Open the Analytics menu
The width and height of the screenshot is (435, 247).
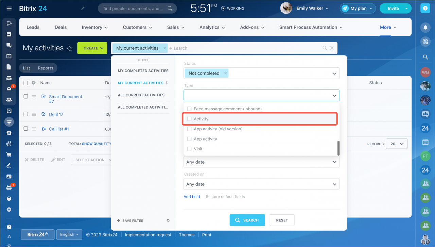pyautogui.click(x=212, y=27)
